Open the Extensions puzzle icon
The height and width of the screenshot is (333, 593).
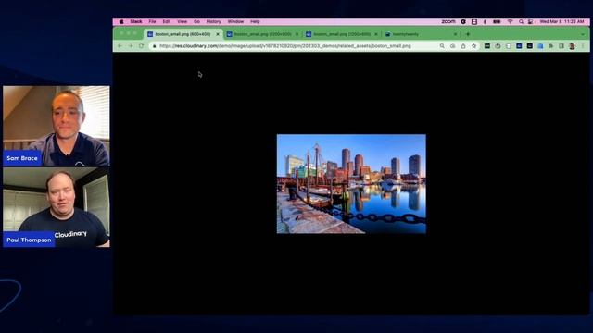coord(550,46)
